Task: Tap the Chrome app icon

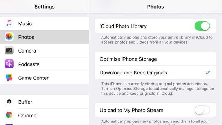Action: click(x=9, y=115)
